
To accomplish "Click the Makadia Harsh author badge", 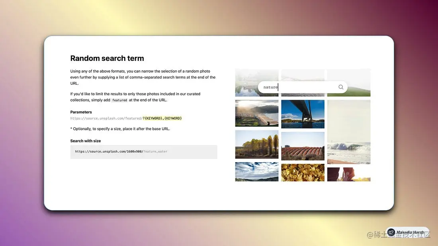I will pos(407,232).
